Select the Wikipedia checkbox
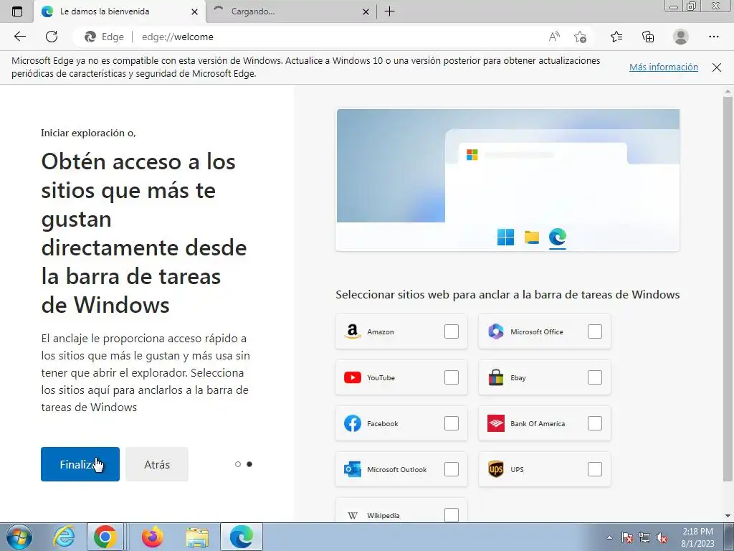Screen dimensions: 734x551 pyautogui.click(x=452, y=515)
